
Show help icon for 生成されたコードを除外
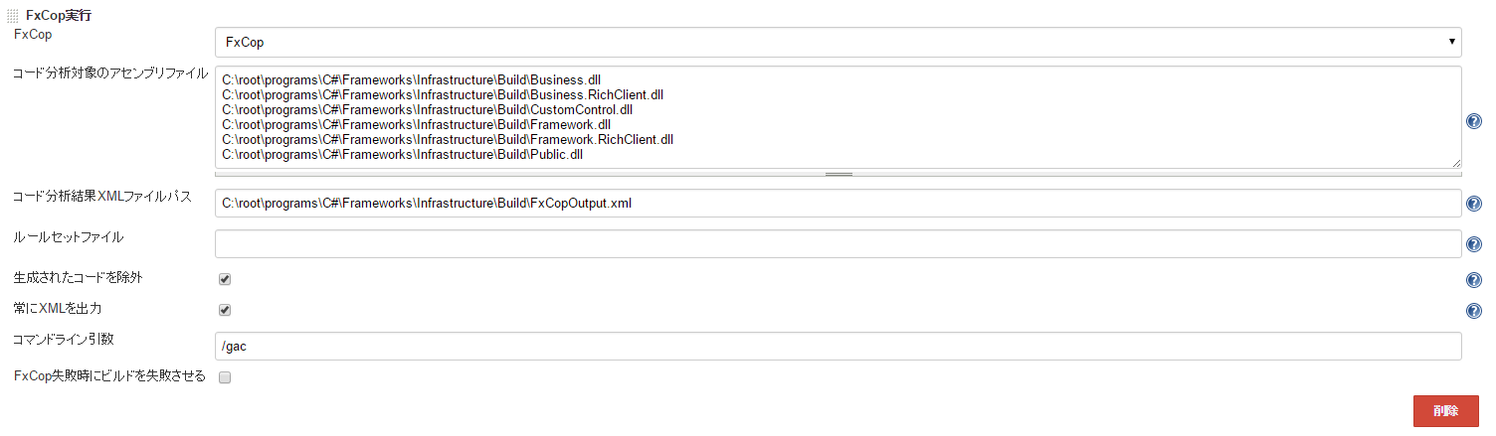click(1474, 280)
